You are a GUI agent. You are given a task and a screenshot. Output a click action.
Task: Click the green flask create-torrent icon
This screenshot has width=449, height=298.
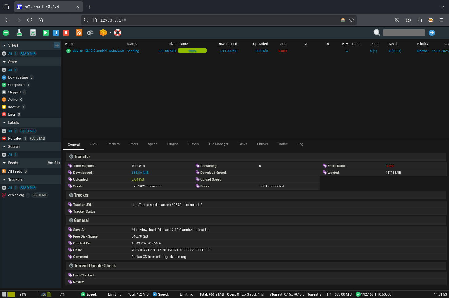click(19, 33)
